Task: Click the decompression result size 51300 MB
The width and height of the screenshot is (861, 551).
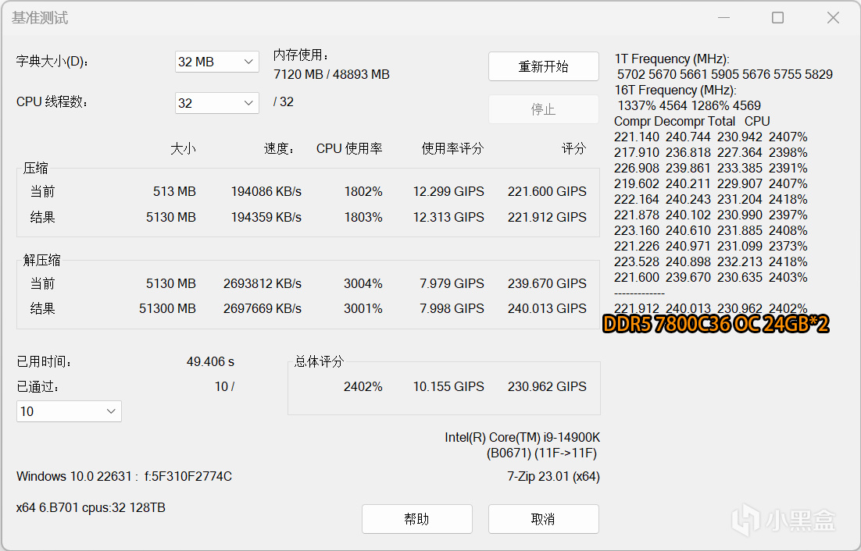Action: pos(167,309)
